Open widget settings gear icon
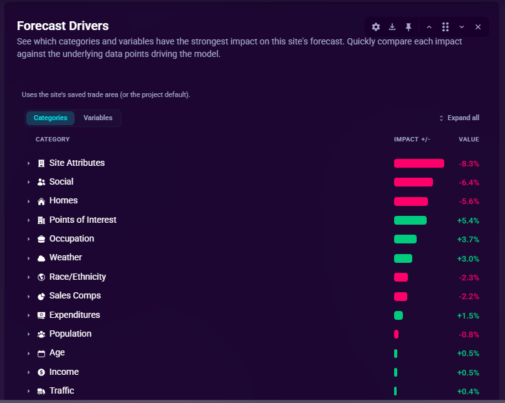The image size is (505, 403). coord(375,27)
